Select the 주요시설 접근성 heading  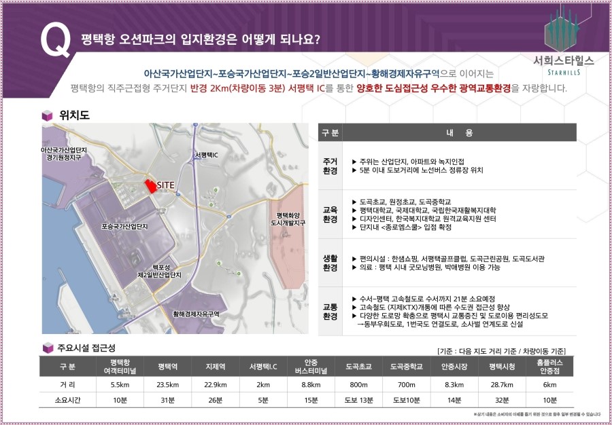pos(86,348)
